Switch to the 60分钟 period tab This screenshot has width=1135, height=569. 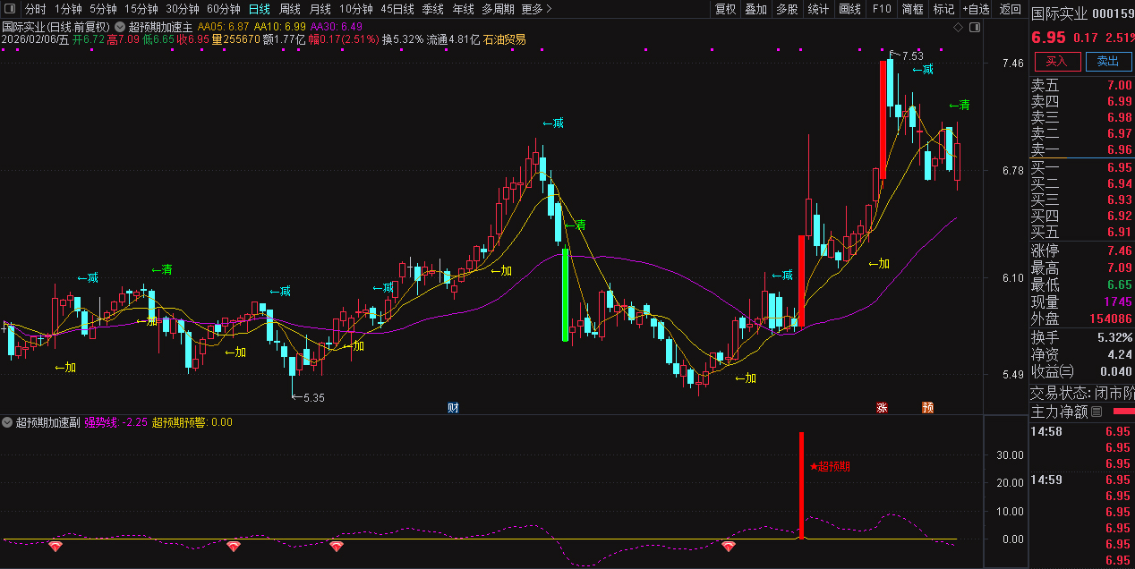224,9
